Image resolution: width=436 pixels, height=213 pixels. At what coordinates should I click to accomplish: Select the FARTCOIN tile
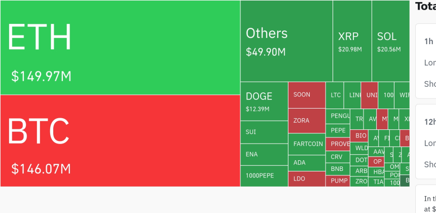[307, 144]
